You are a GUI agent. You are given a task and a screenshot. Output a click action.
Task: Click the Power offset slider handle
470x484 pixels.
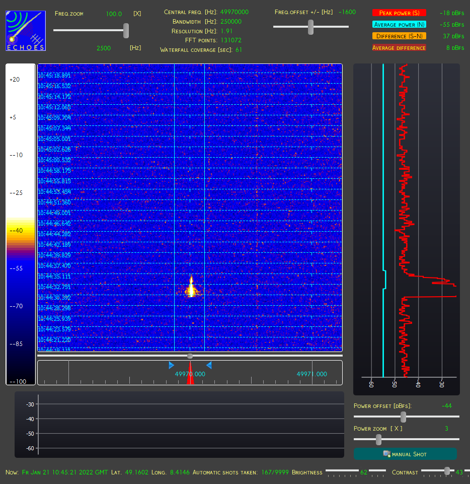click(403, 417)
